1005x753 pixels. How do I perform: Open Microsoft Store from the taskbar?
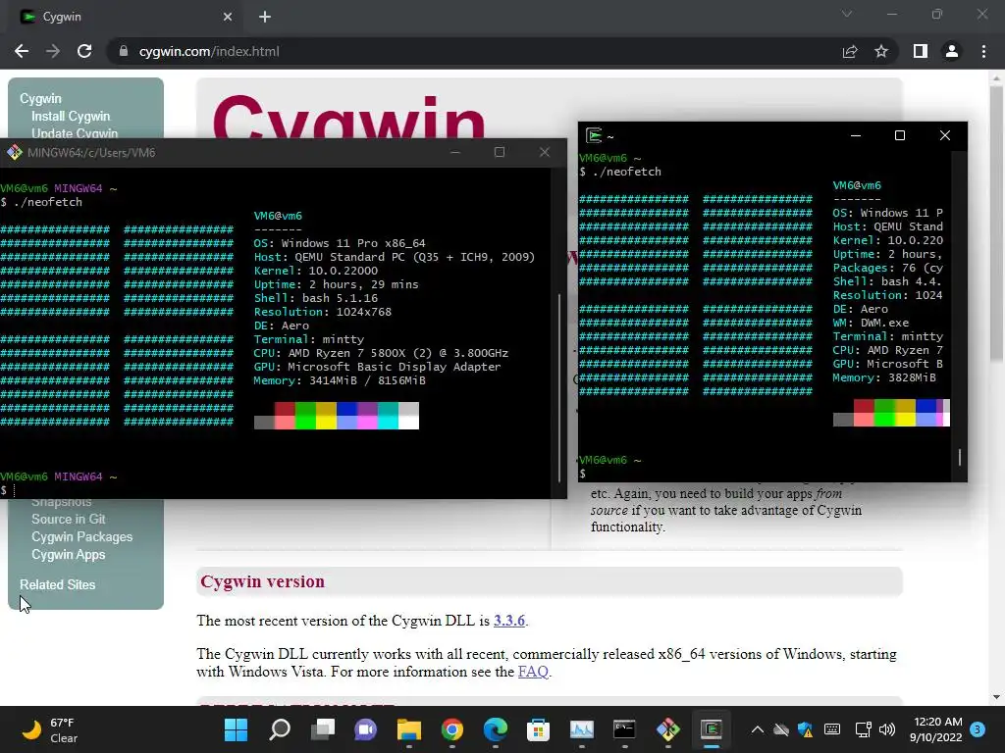click(x=539, y=729)
